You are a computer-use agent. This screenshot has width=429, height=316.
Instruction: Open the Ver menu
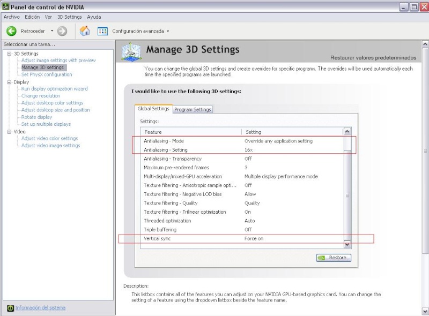coord(48,17)
